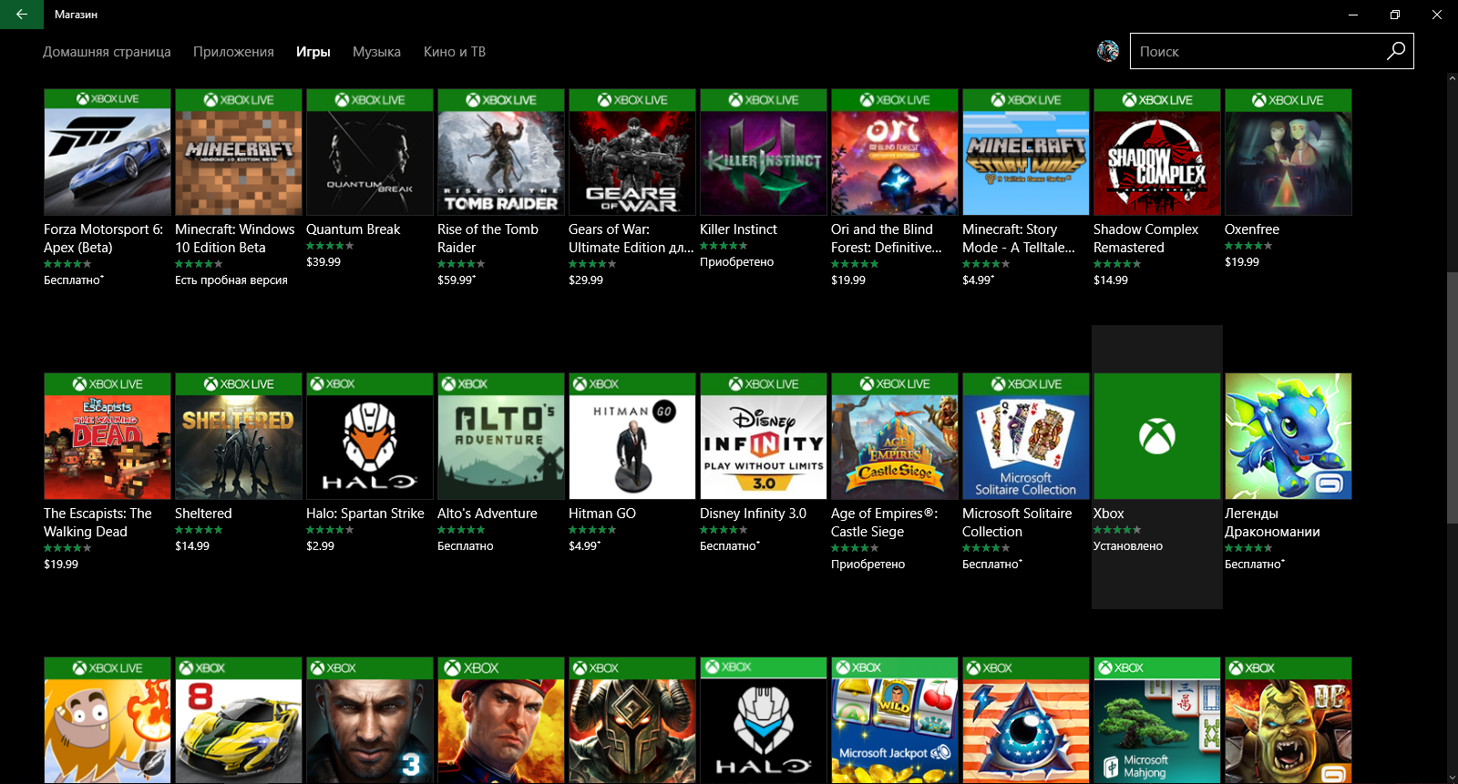
Task: Click the $59.99 price under Tomb Raider
Action: point(457,280)
